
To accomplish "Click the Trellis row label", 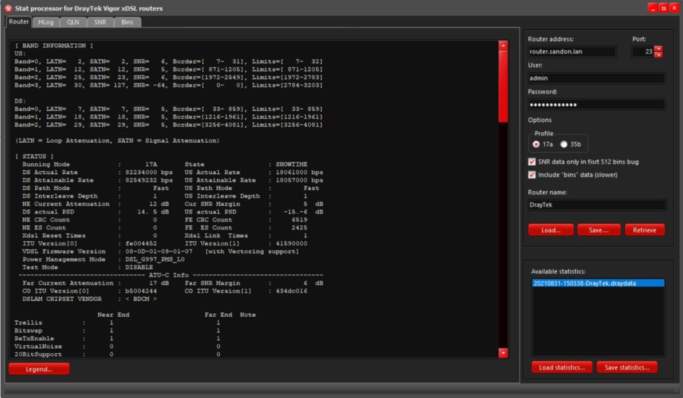I will click(x=28, y=323).
